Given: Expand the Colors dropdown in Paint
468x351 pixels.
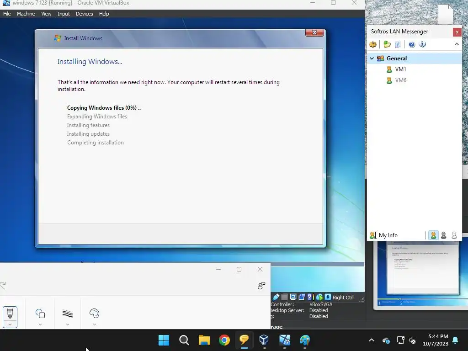Looking at the screenshot, I should pyautogui.click(x=94, y=324).
